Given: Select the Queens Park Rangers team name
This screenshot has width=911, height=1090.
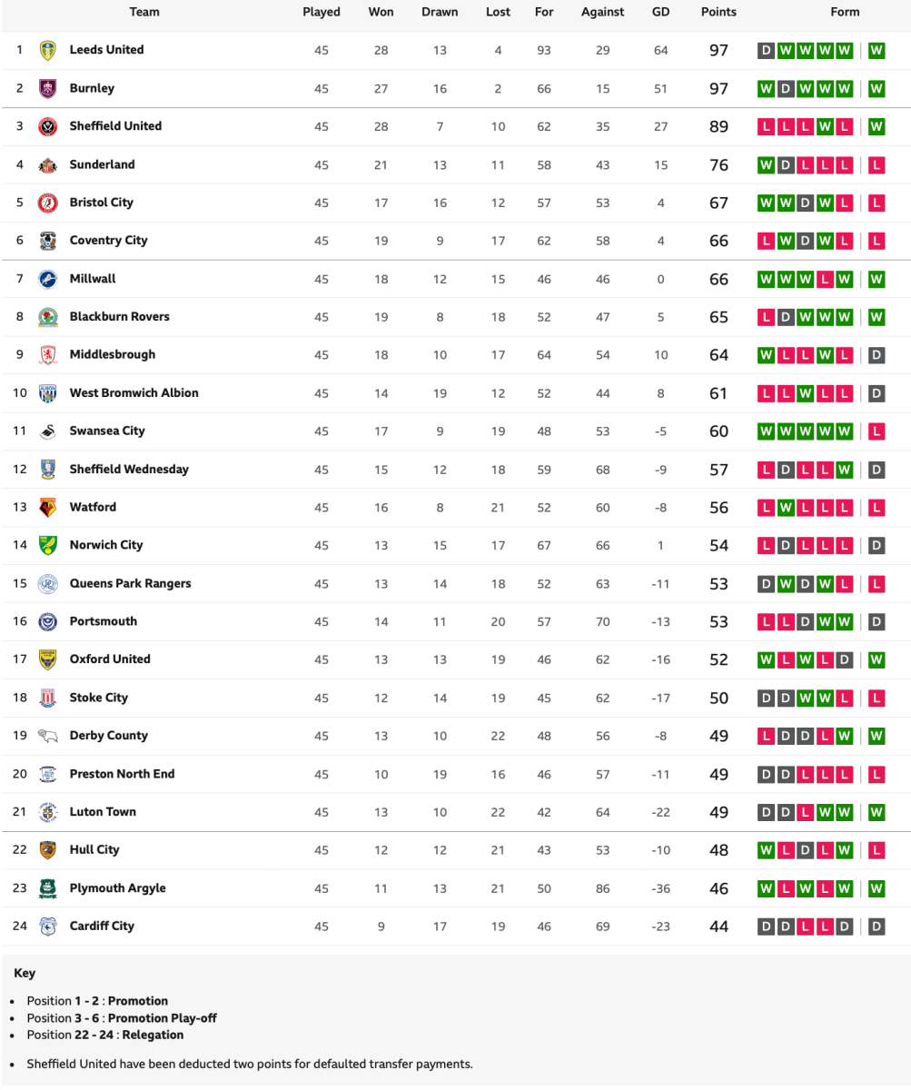Looking at the screenshot, I should point(130,583).
